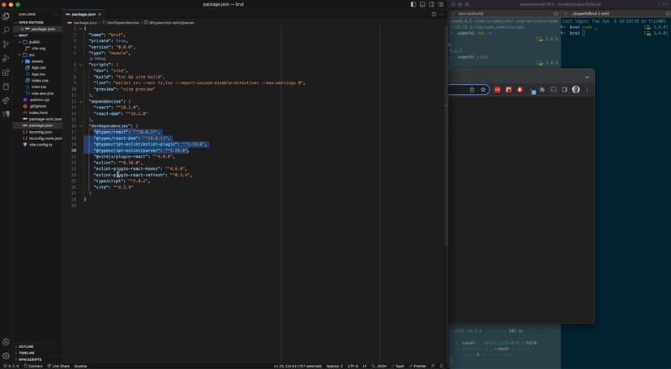Open the Source Control view
Viewport: 671px width, 369px height.
[x=6, y=44]
